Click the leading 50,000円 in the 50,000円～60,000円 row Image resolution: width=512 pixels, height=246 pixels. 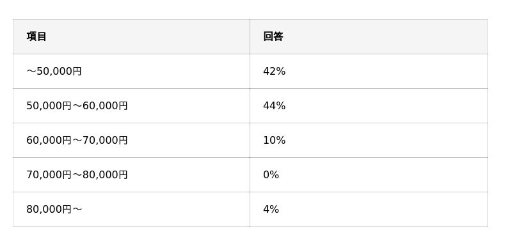(49, 106)
